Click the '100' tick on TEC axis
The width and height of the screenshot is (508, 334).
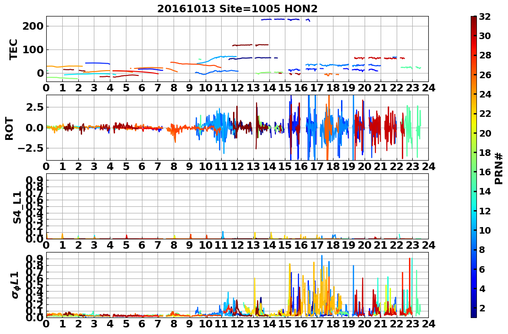pos(33,50)
